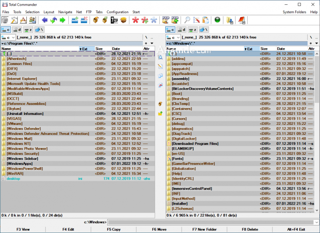
Task: Click the red letter A font icon
Action: click(23, 20)
